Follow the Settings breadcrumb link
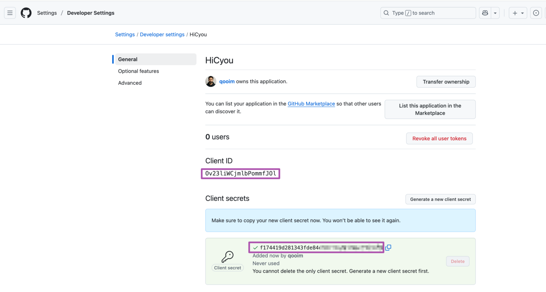The height and width of the screenshot is (292, 546). [125, 34]
